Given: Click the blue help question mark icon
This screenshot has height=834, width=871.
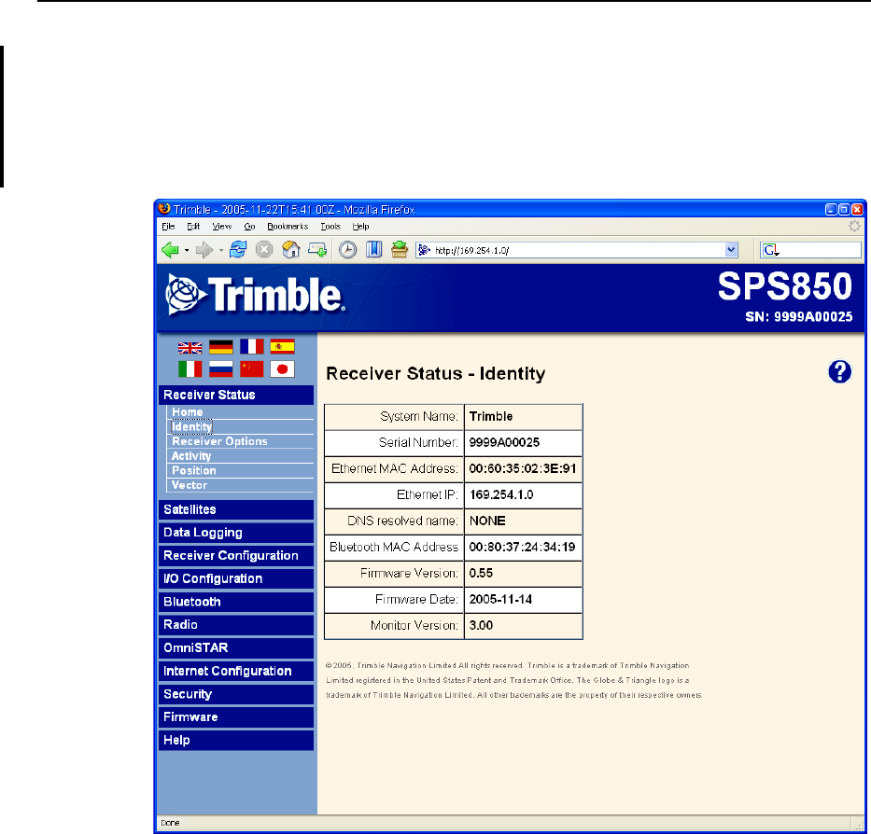Looking at the screenshot, I should 839,371.
